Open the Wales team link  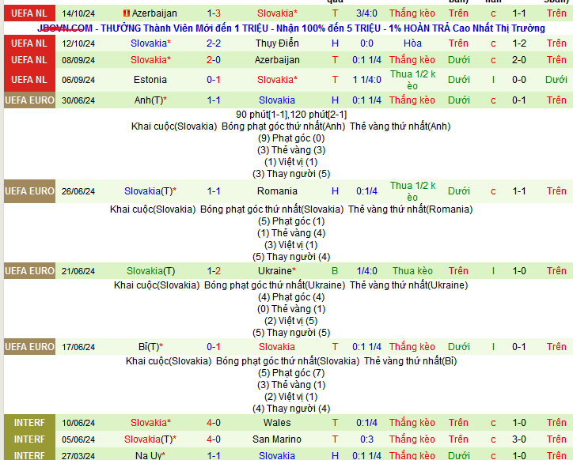click(x=277, y=423)
